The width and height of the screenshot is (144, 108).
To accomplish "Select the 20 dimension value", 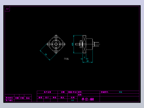I will [88, 61].
